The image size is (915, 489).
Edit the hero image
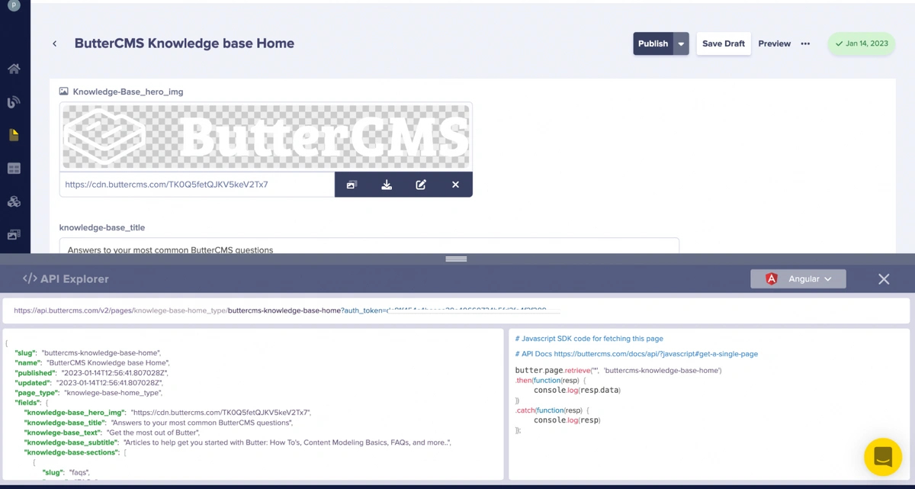421,185
